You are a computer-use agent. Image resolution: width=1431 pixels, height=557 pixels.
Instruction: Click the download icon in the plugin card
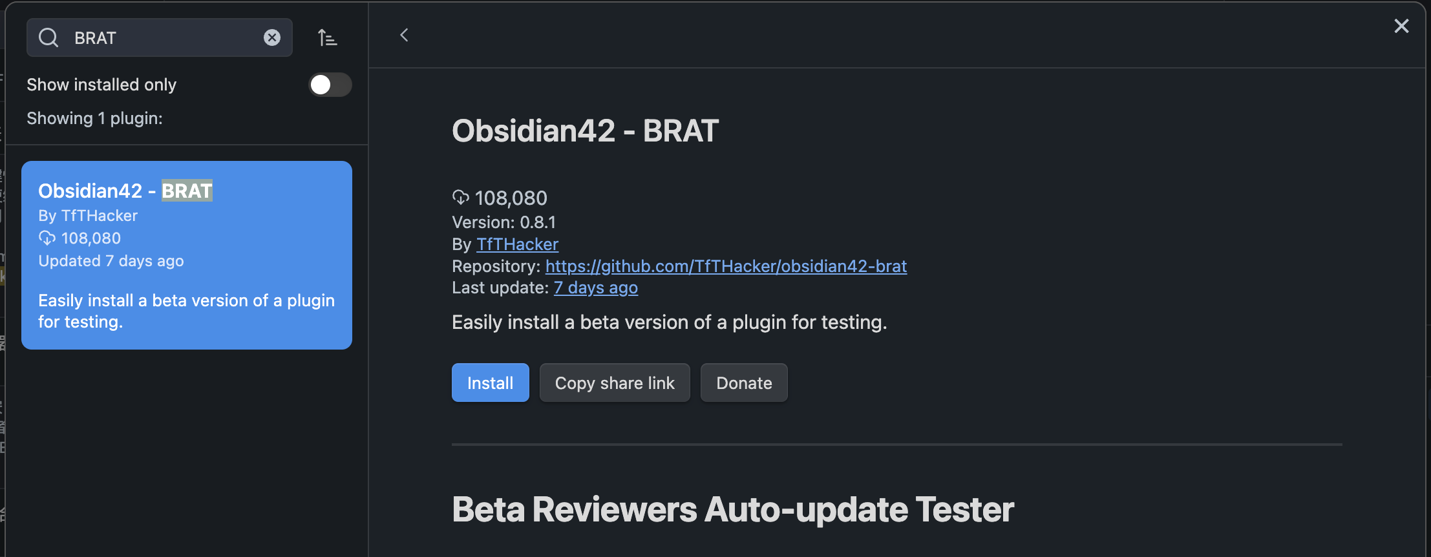click(x=47, y=238)
